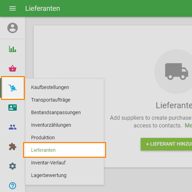Open the settings gear icon
Screen dimensions: 192x192
pyautogui.click(x=13, y=166)
